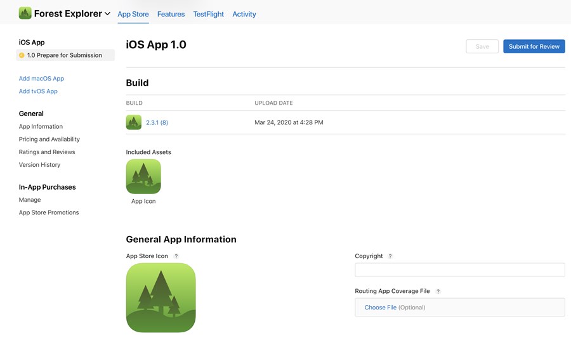This screenshot has width=571, height=338.
Task: Click the large App Store Icon image
Action: 161,297
